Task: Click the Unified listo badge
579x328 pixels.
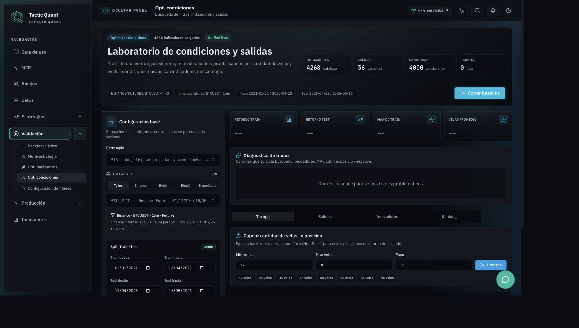Action: pos(218,38)
